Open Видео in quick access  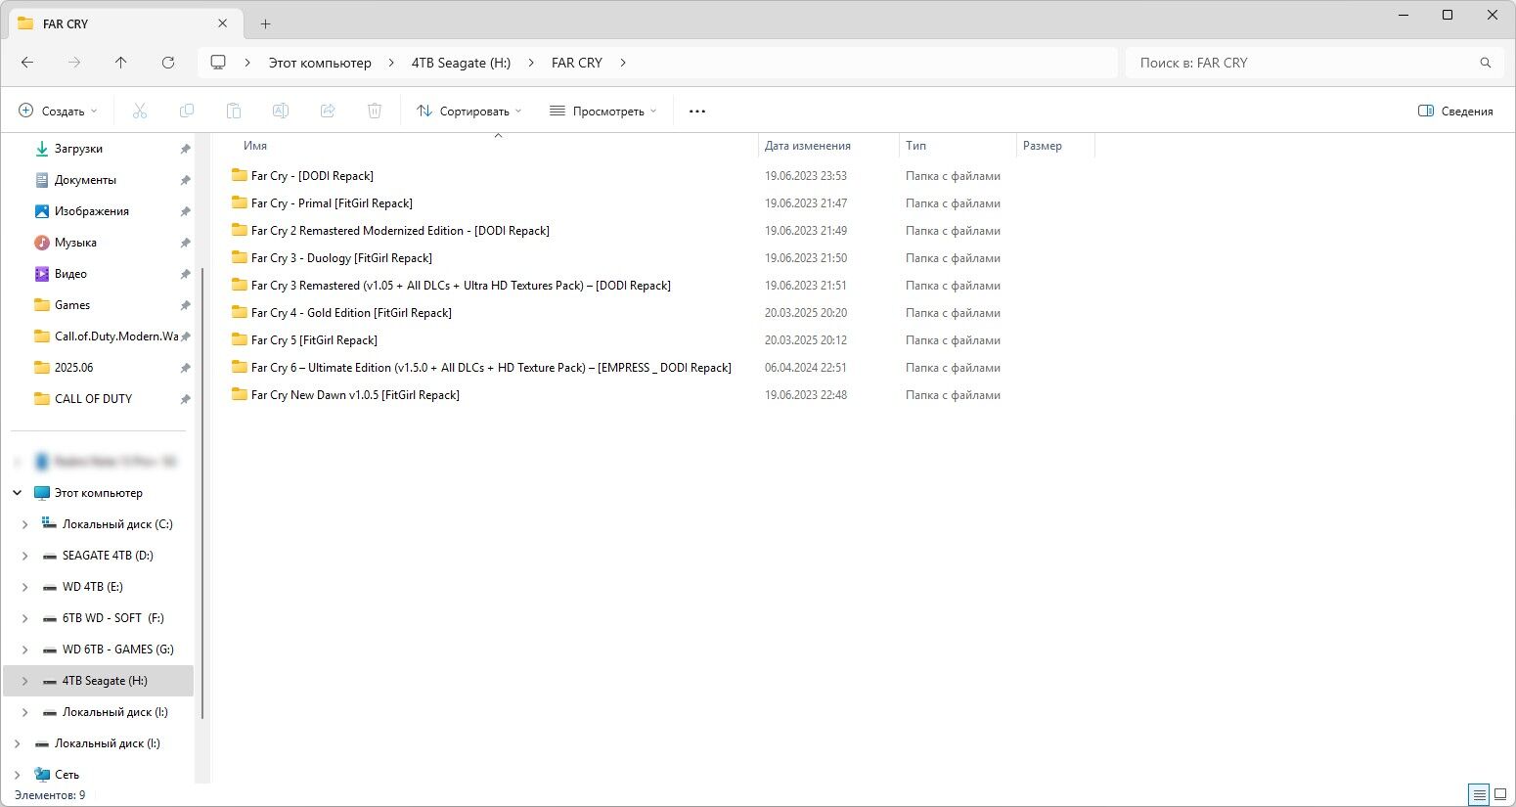pos(70,274)
